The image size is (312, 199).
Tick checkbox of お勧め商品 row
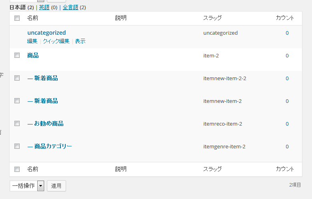[x=17, y=124]
